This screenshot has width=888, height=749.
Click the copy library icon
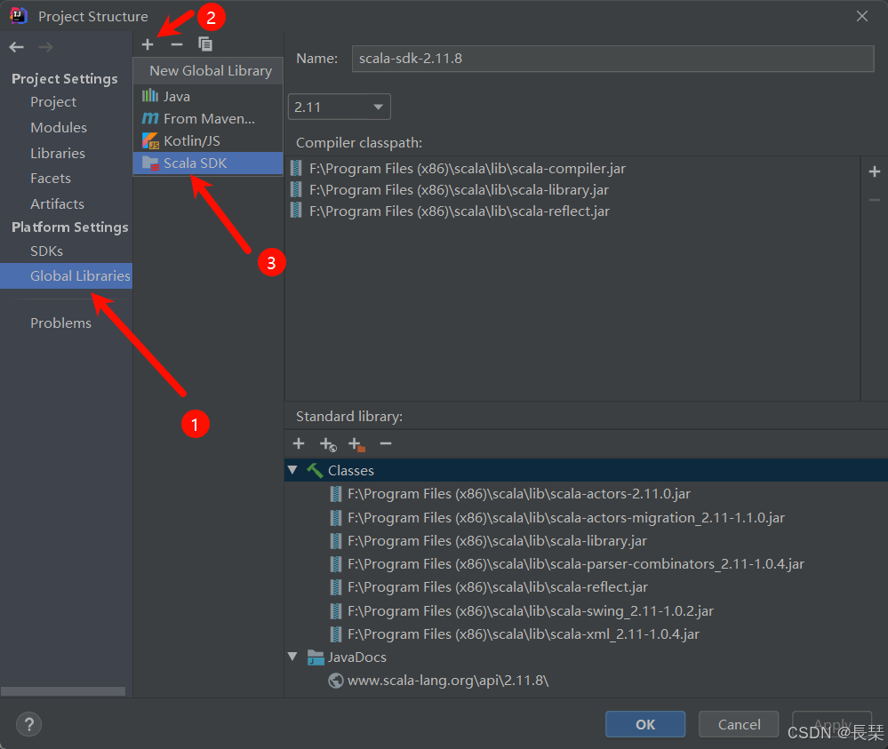coord(205,44)
